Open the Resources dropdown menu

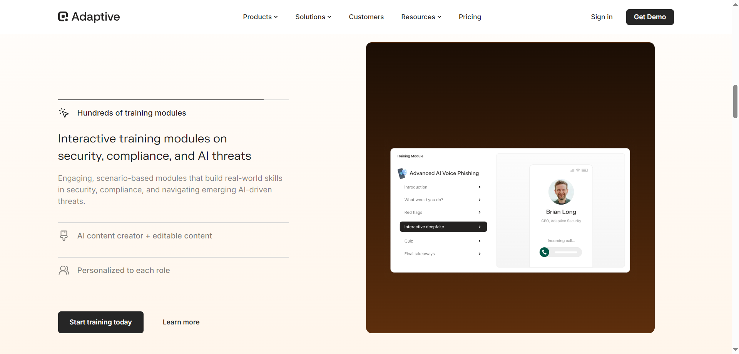[421, 17]
